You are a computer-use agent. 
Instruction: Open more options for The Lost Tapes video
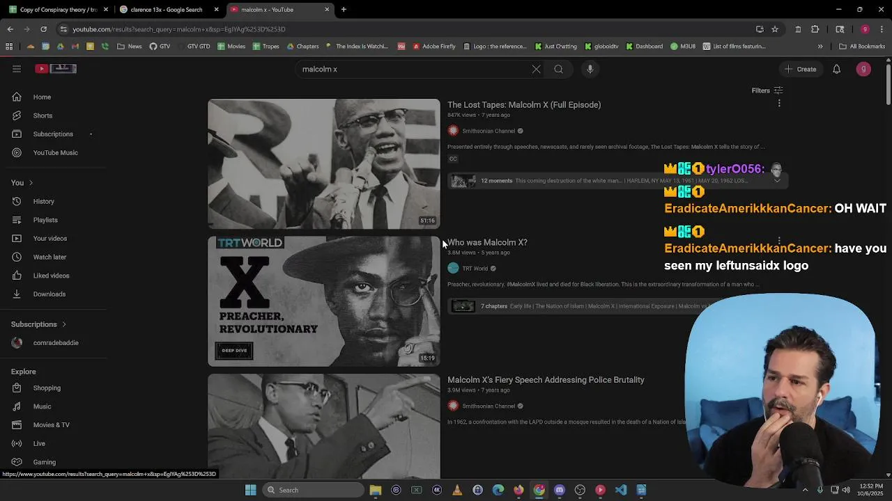pyautogui.click(x=779, y=103)
